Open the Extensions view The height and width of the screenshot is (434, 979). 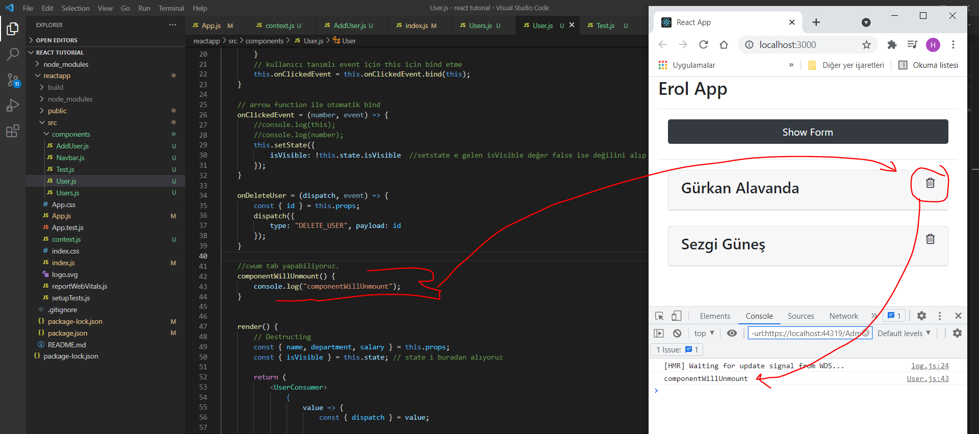pyautogui.click(x=13, y=131)
